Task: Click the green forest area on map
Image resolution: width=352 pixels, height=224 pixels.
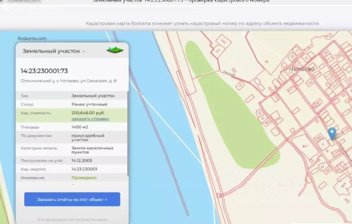Action: point(234,117)
